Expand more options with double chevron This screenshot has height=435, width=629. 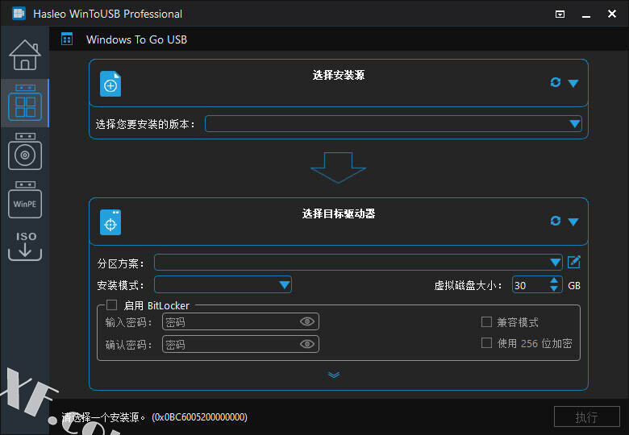tap(334, 375)
